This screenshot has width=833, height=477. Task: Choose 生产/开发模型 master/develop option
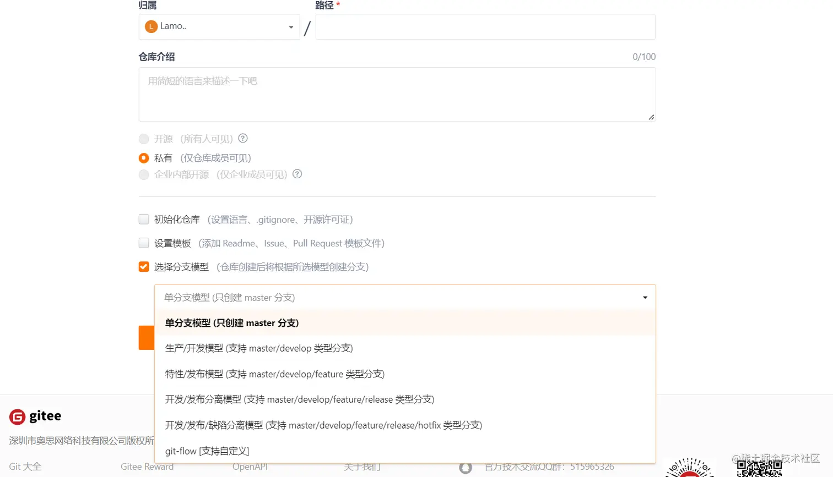coord(405,348)
